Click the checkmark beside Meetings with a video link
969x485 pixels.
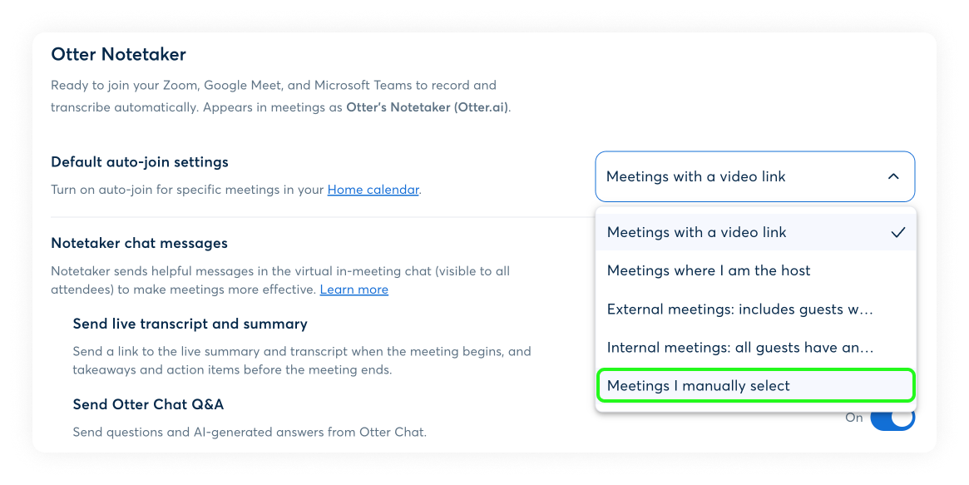(x=897, y=233)
